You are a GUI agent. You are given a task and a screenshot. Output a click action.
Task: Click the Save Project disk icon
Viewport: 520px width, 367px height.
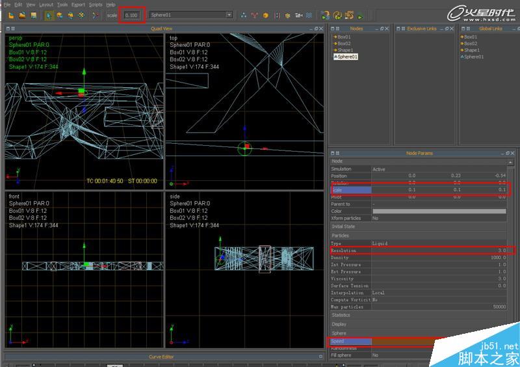pyautogui.click(x=33, y=14)
